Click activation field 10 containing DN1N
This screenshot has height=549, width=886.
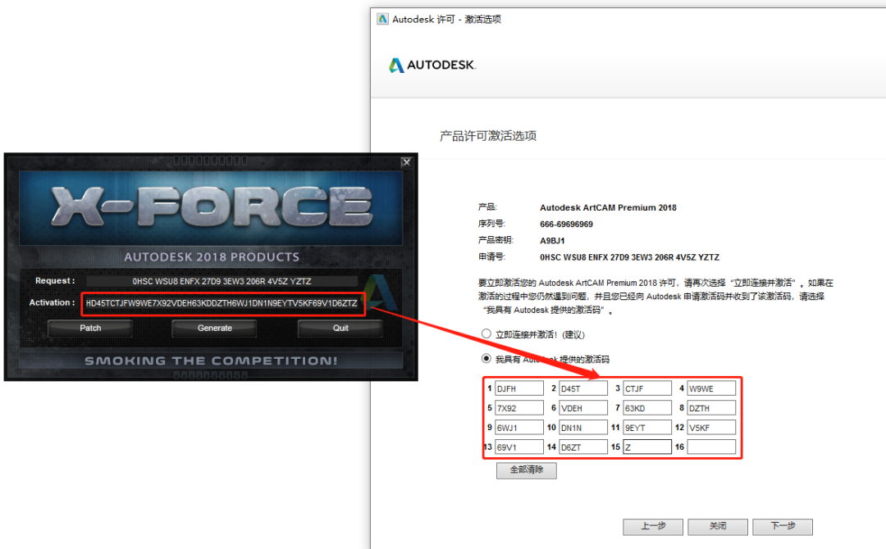pos(582,427)
